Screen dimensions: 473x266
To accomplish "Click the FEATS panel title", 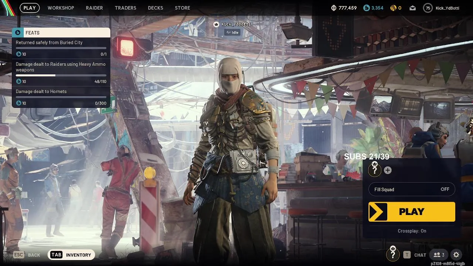I will coord(33,33).
